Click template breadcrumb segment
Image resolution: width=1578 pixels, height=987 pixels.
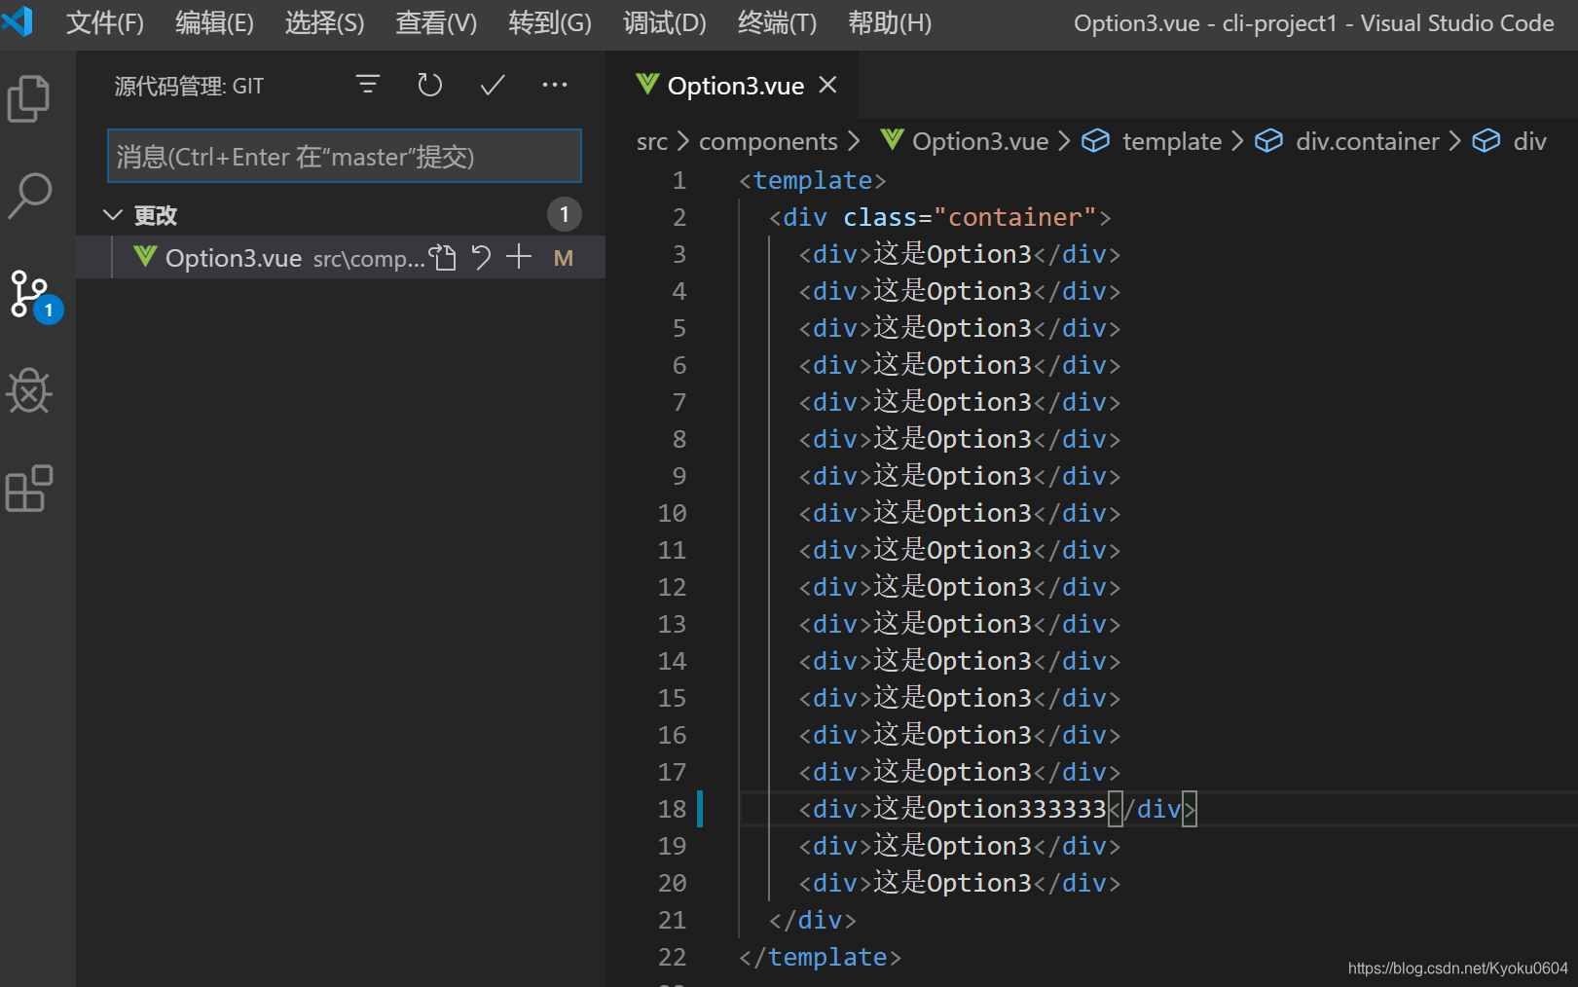[1172, 142]
